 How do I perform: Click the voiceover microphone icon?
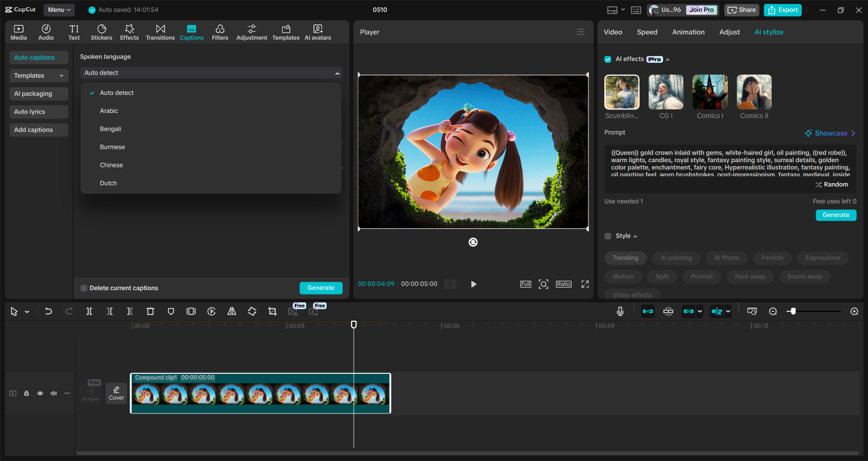620,311
